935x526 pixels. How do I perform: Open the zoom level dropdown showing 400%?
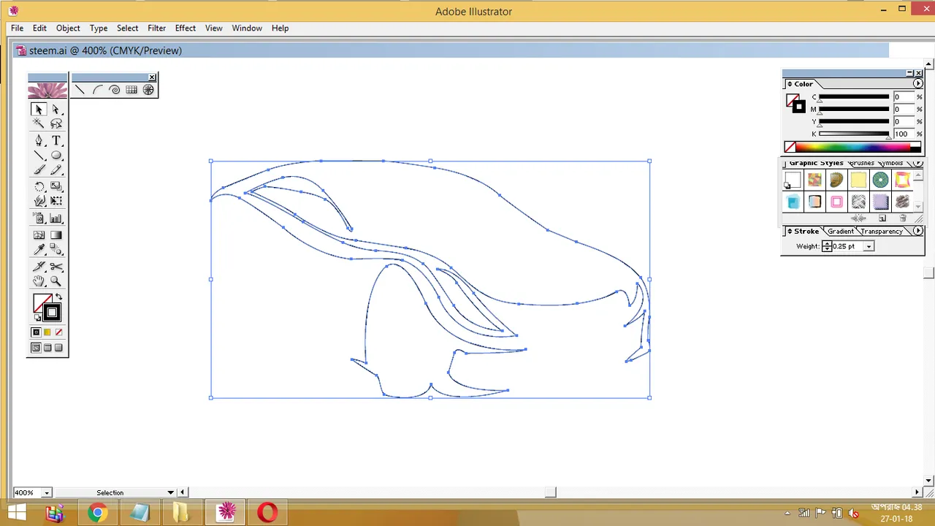[46, 492]
